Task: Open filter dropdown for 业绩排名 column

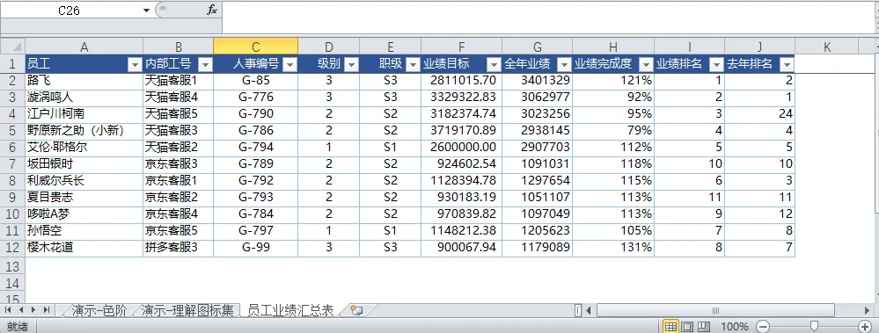Action: pyautogui.click(x=717, y=64)
